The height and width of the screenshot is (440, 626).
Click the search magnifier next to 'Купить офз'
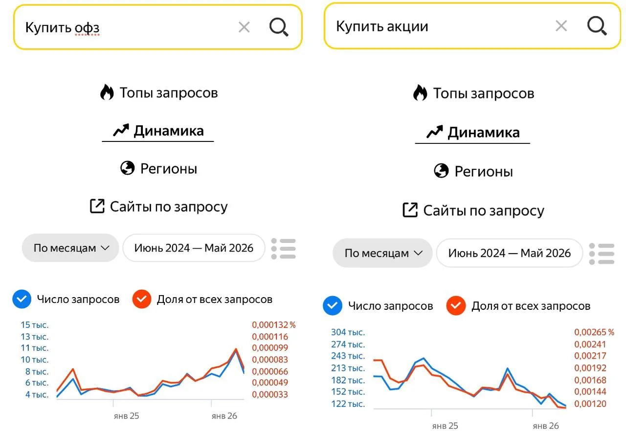tap(279, 27)
